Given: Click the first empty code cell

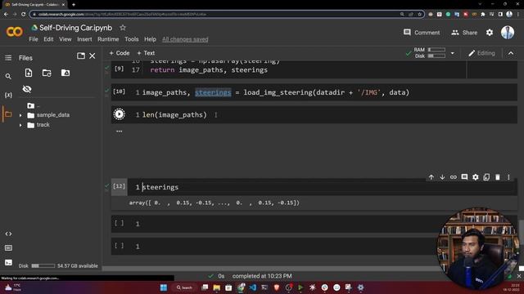Looking at the screenshot, I should pos(314,224).
